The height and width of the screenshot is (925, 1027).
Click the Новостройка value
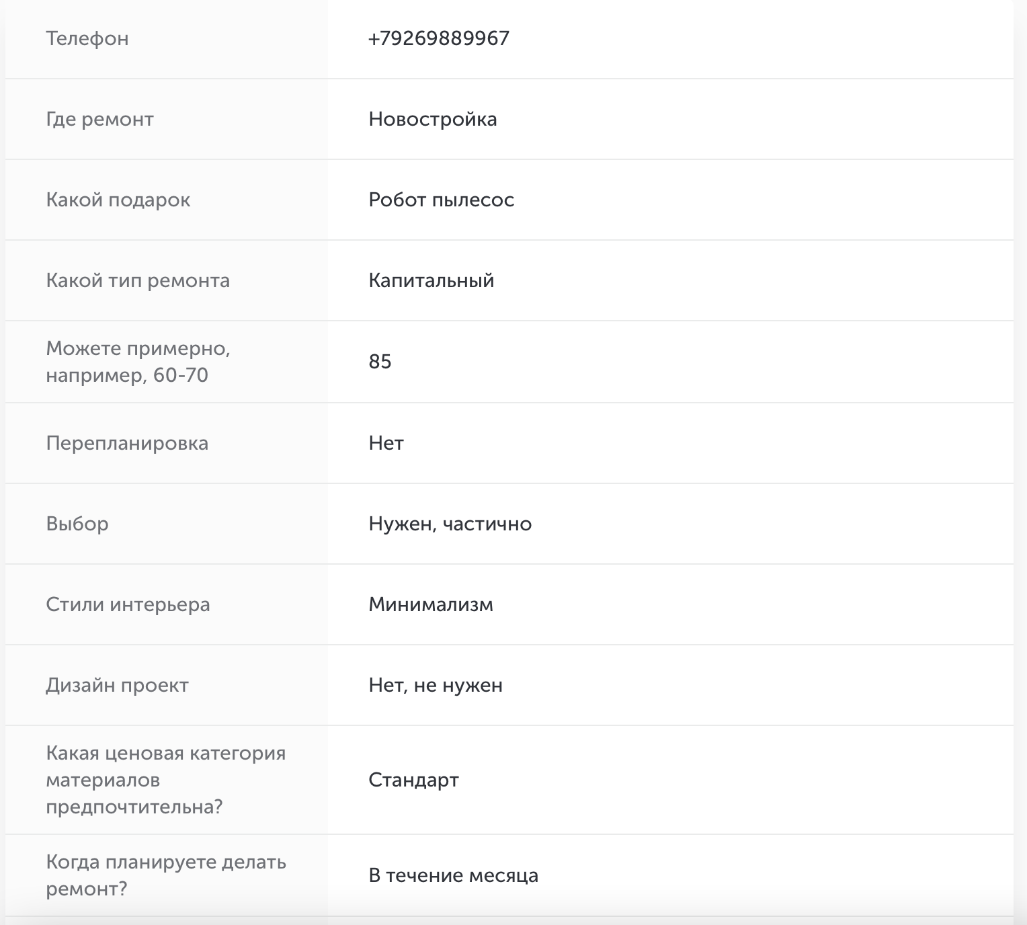pyautogui.click(x=432, y=119)
